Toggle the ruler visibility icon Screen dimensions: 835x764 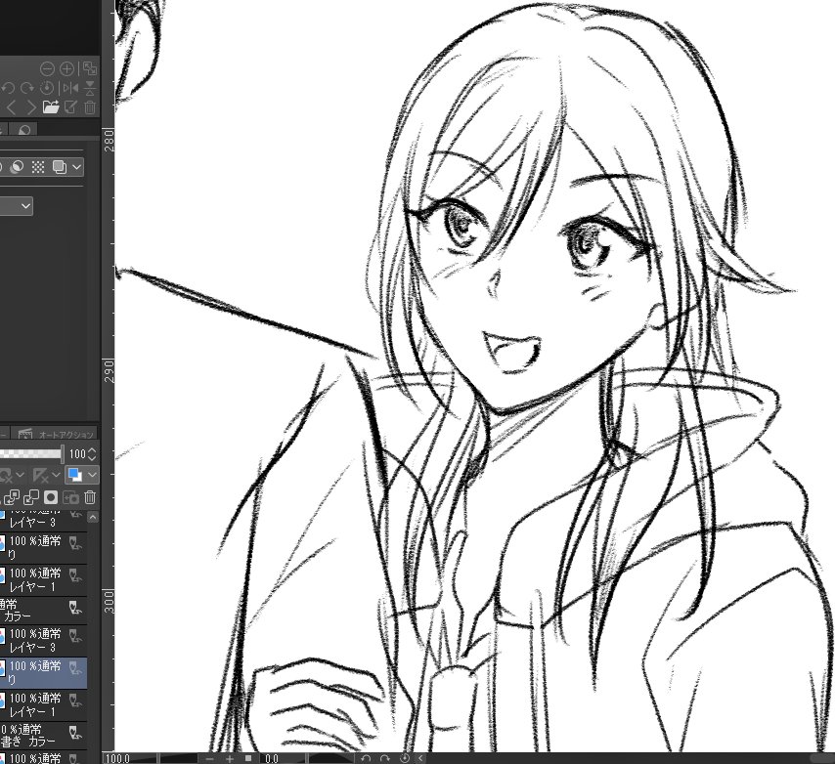(x=40, y=475)
